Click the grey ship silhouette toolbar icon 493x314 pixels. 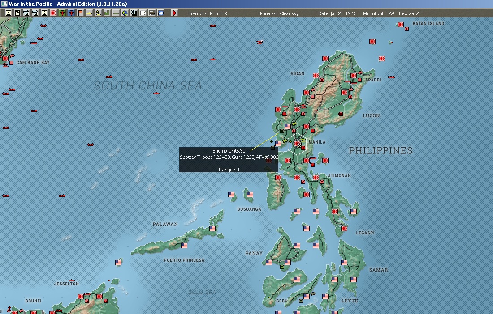tap(116, 13)
